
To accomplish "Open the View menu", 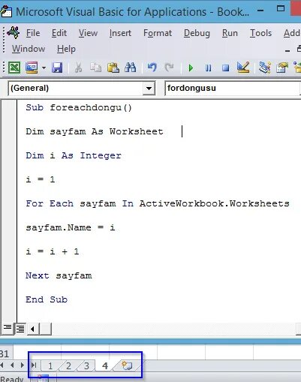I will (x=88, y=33).
